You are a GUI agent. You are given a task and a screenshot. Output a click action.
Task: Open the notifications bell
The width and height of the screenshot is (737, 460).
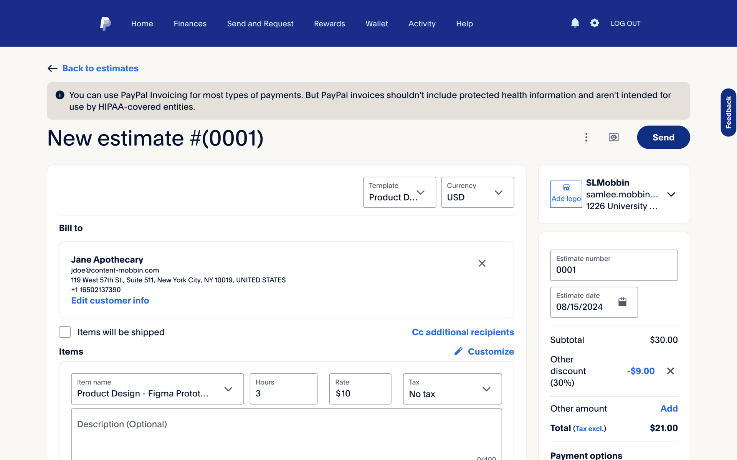575,23
